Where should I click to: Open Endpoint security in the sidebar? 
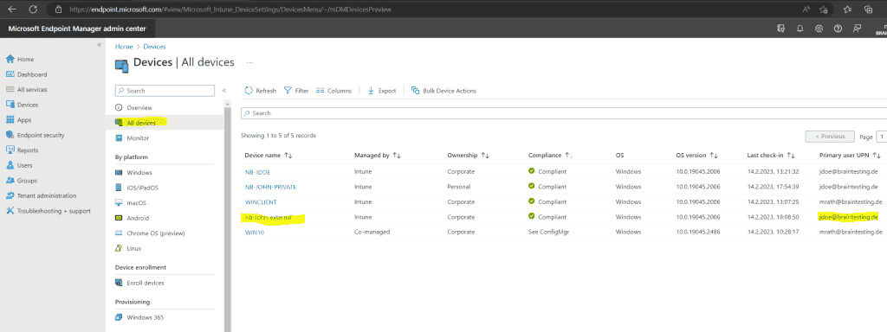[35, 135]
